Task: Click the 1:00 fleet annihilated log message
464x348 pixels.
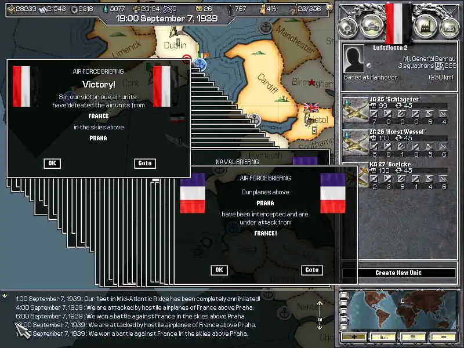Action: [138, 299]
